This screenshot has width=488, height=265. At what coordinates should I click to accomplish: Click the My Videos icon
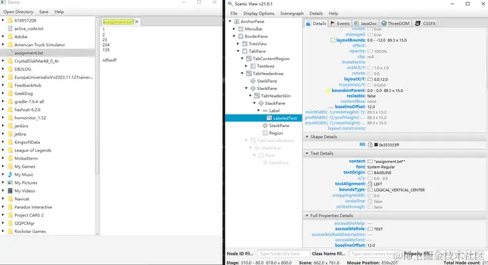[10, 191]
